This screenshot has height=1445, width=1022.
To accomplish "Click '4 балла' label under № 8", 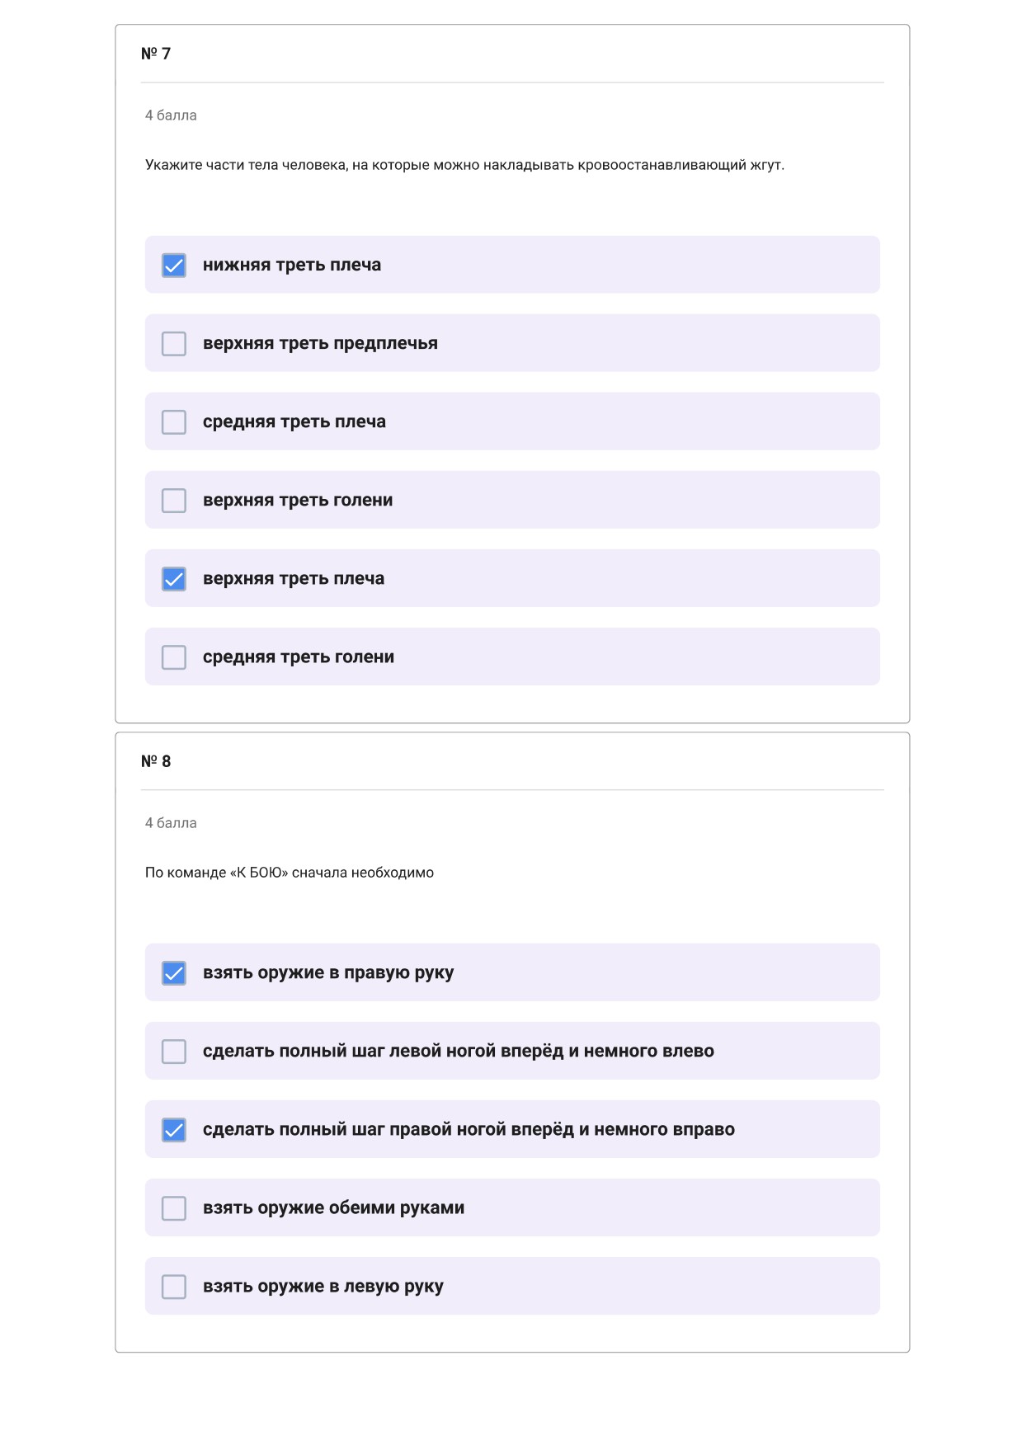I will (171, 823).
